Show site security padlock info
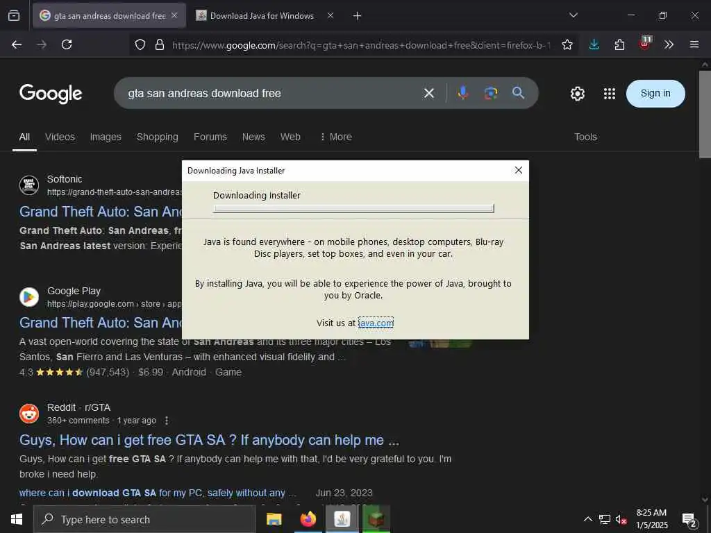The image size is (711, 533). click(x=160, y=44)
